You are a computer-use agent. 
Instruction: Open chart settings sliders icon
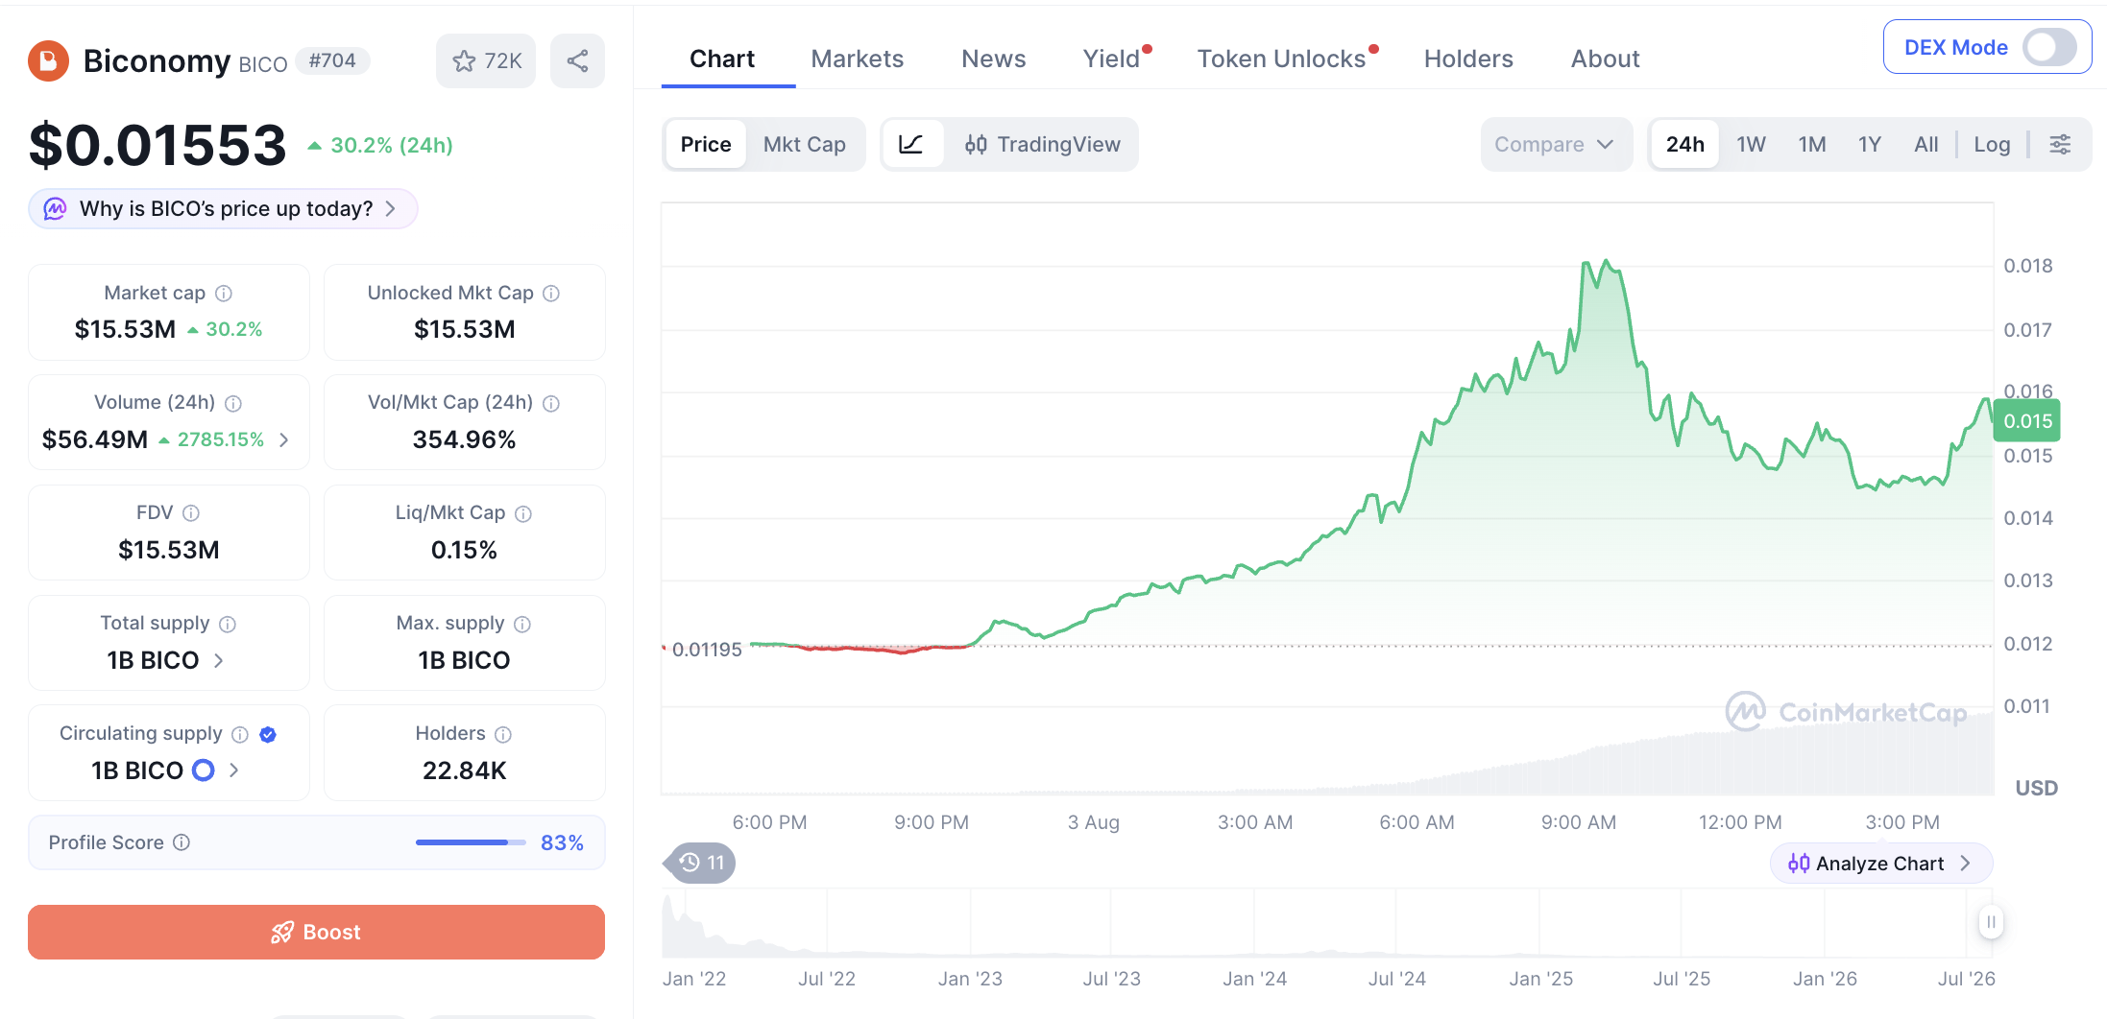coord(2060,145)
